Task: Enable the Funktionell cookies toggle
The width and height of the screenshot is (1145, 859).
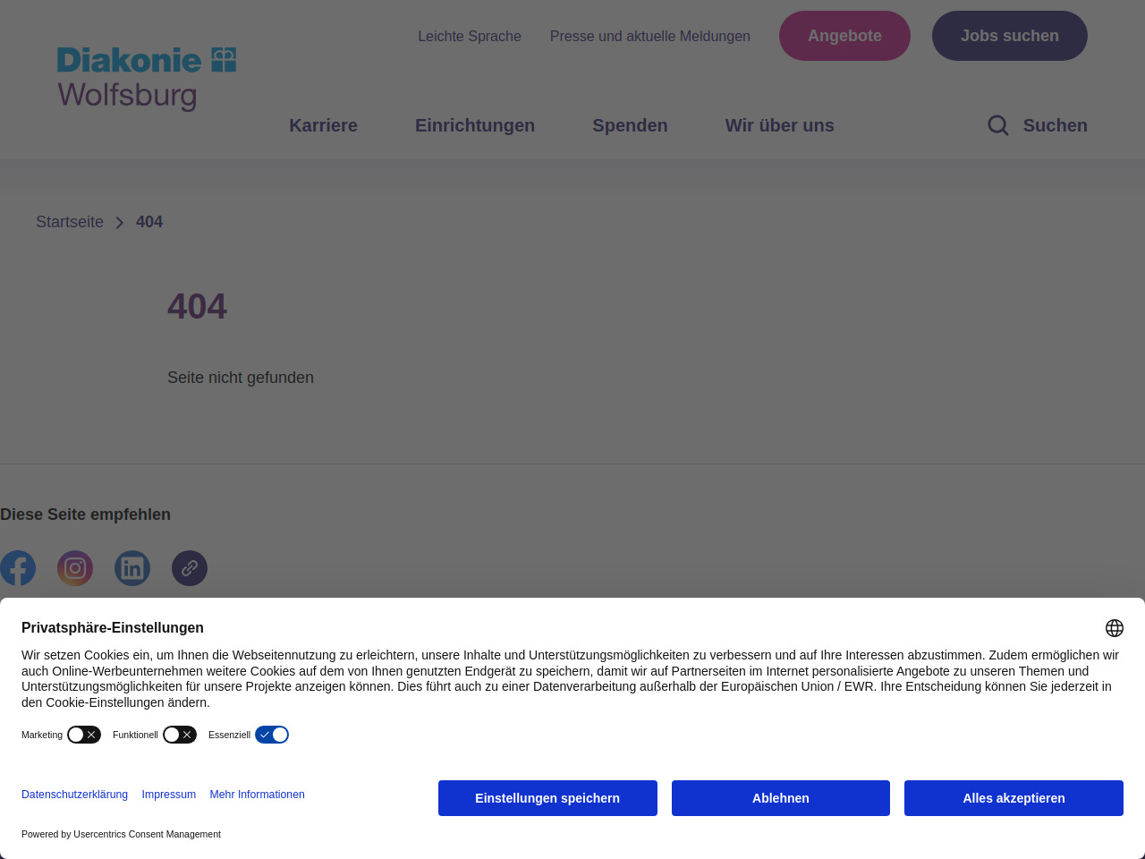Action: [180, 735]
